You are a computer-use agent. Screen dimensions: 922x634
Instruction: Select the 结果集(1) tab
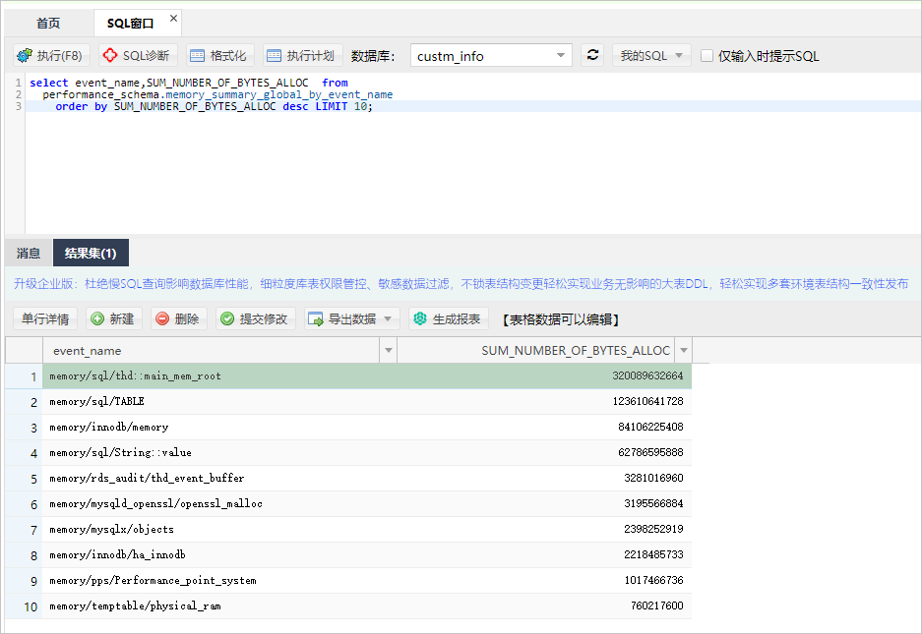[x=91, y=254]
